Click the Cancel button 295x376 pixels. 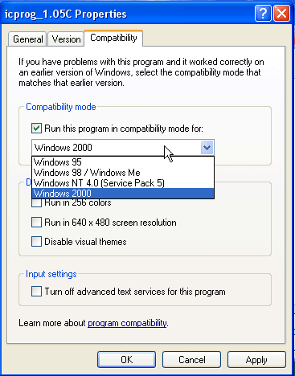click(x=191, y=360)
